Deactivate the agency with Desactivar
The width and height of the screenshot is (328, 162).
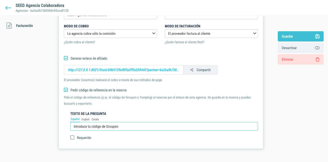click(x=301, y=48)
